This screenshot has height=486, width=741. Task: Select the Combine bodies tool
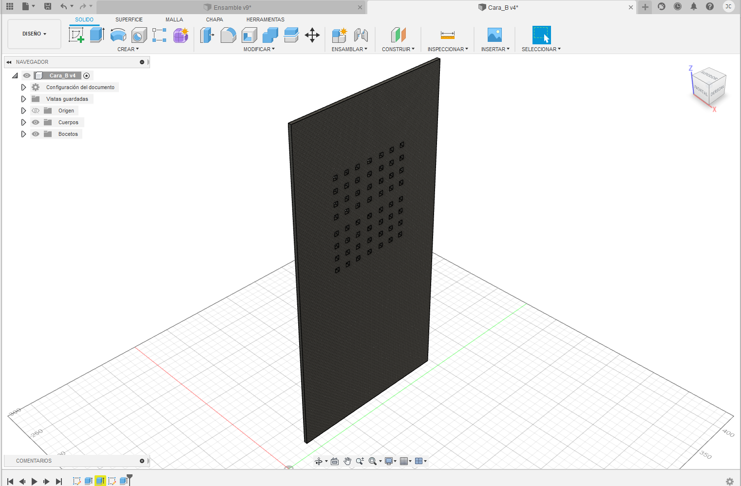click(270, 35)
